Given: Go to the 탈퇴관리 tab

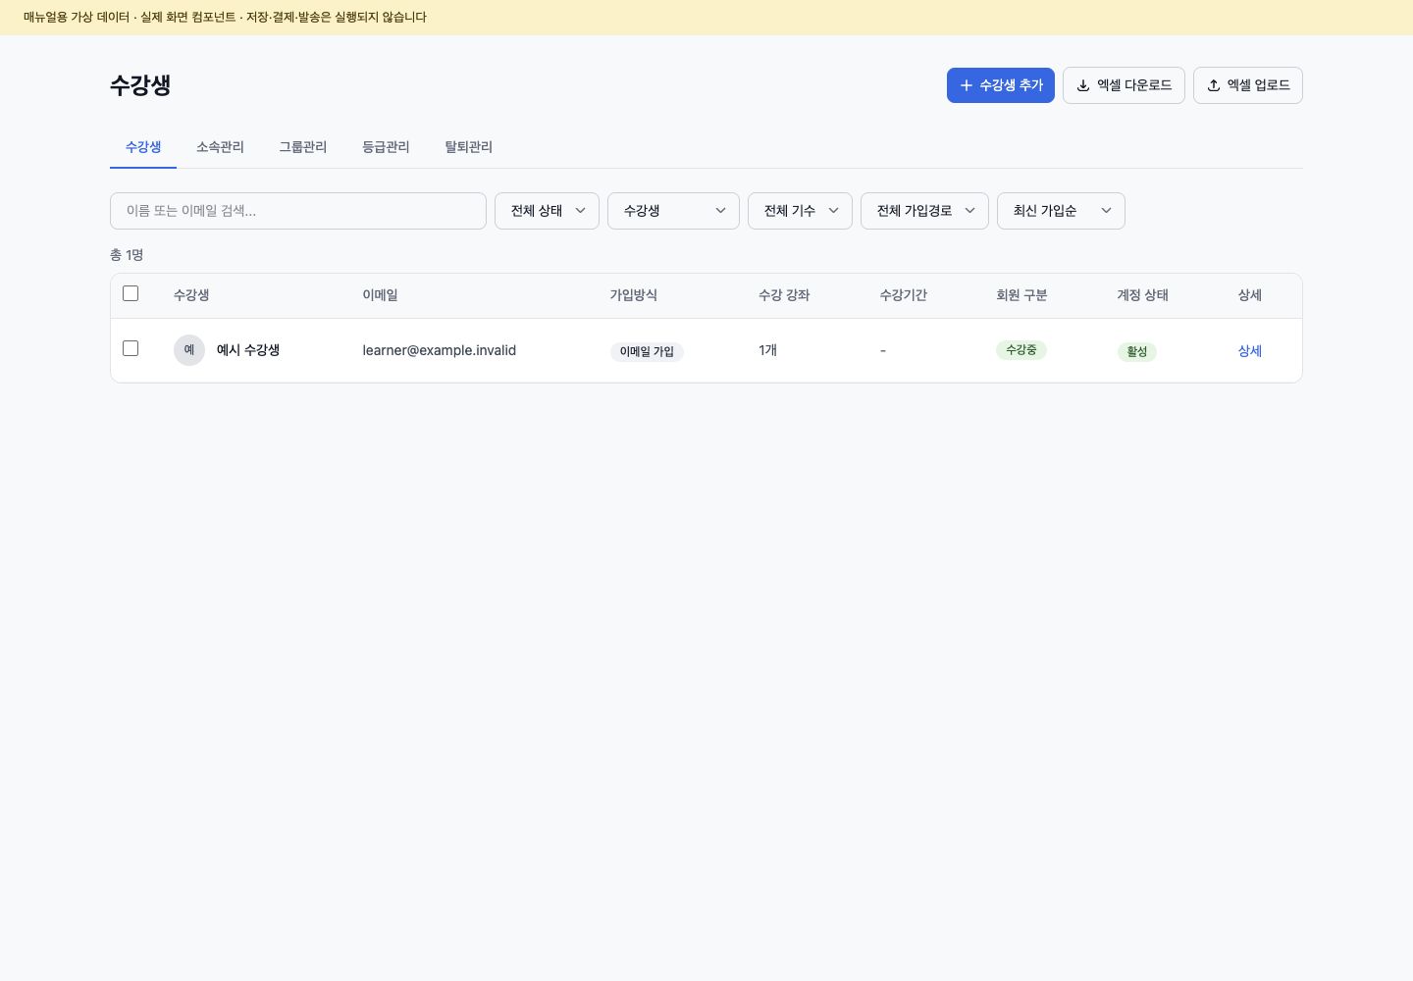Looking at the screenshot, I should (469, 147).
